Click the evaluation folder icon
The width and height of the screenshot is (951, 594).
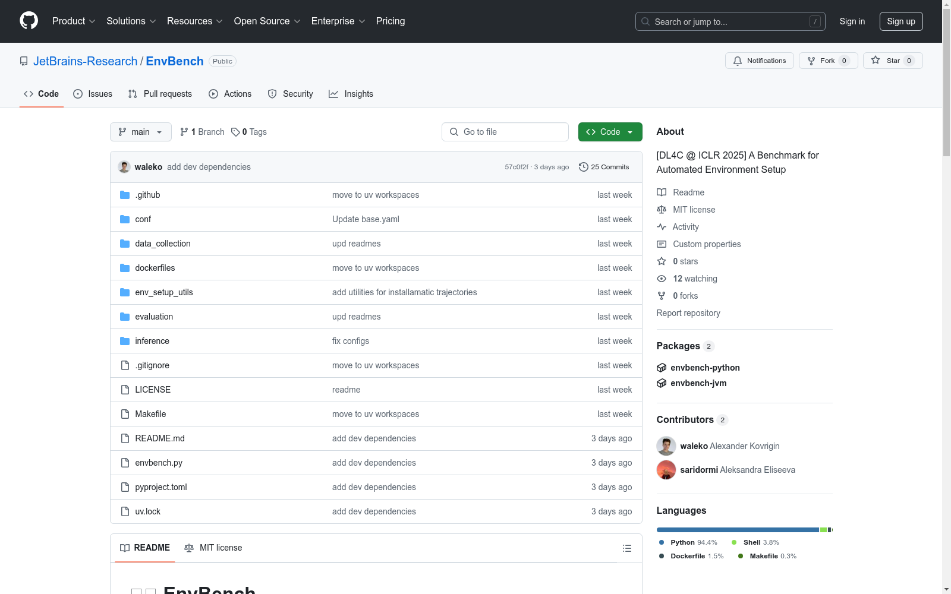125,317
